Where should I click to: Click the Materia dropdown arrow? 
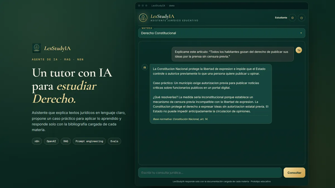coord(301,33)
